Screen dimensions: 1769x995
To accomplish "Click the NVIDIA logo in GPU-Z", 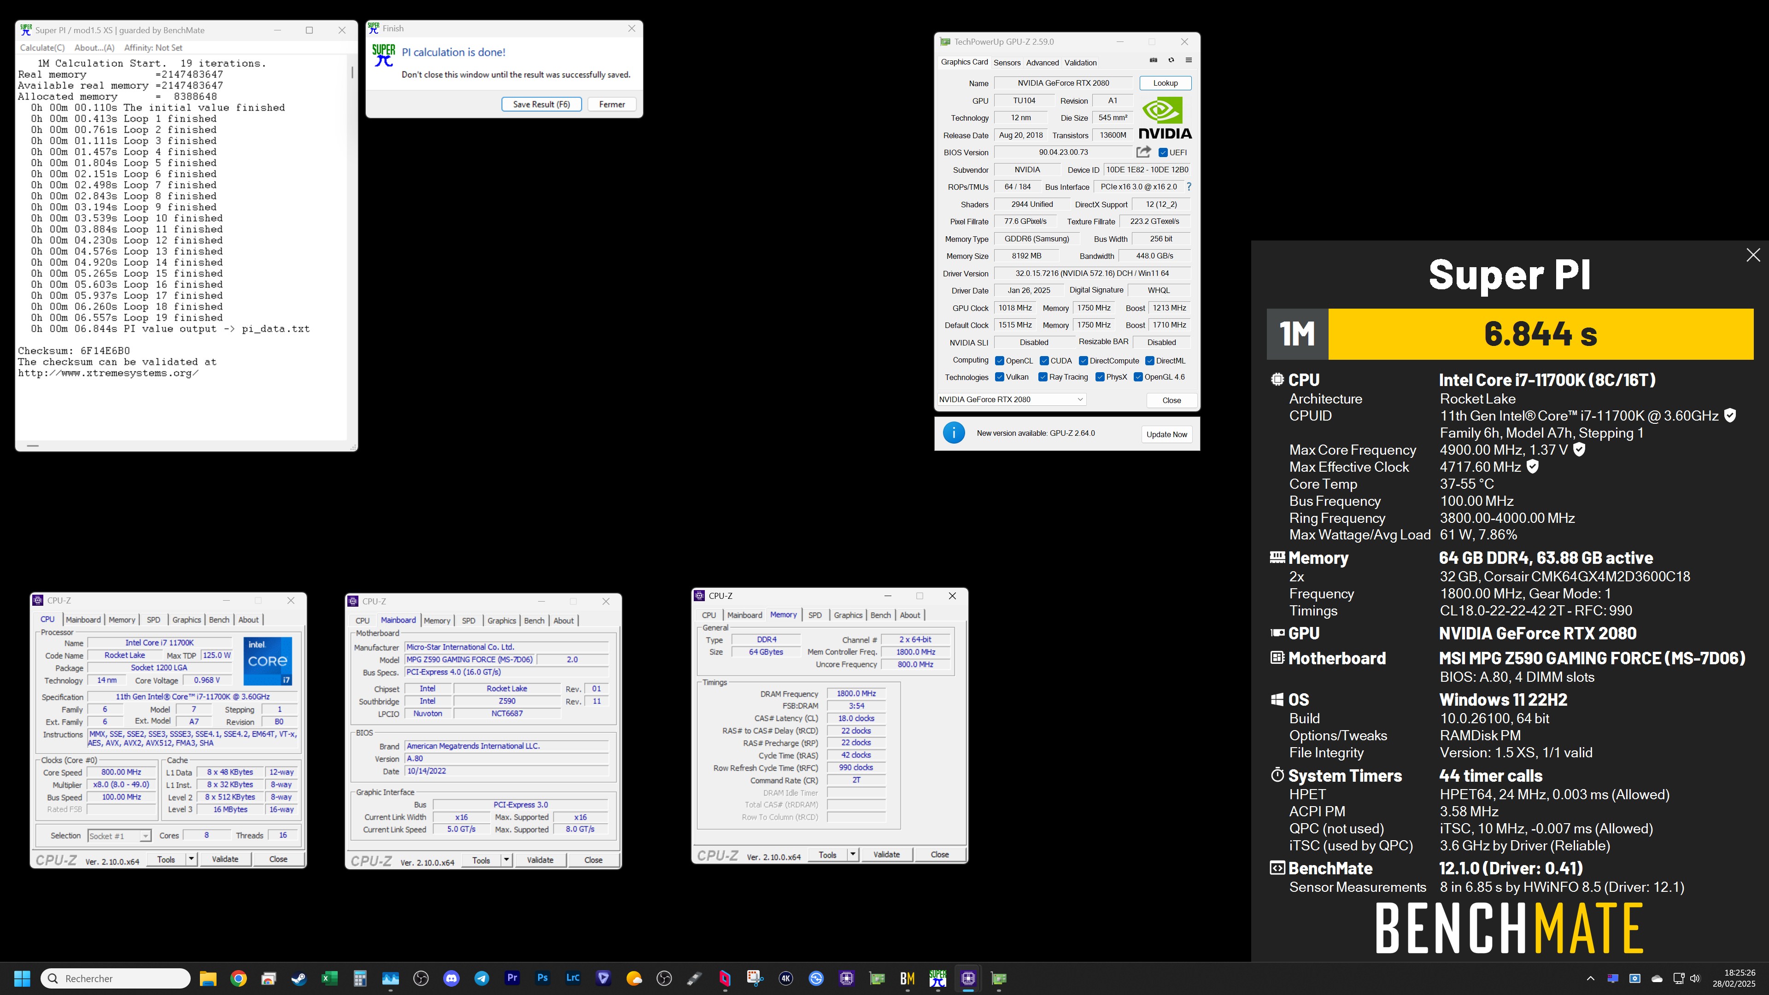I will pyautogui.click(x=1166, y=118).
